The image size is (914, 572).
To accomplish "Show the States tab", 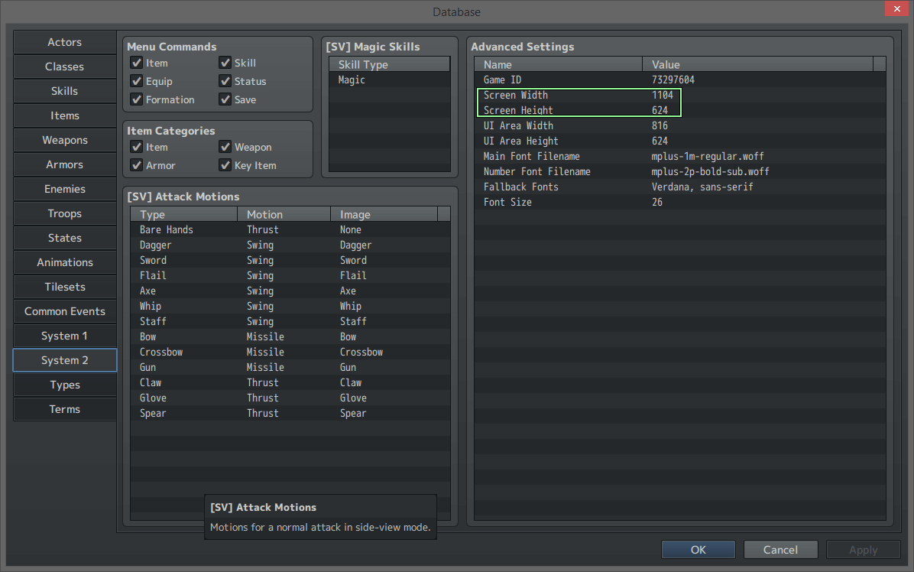I will tap(65, 238).
